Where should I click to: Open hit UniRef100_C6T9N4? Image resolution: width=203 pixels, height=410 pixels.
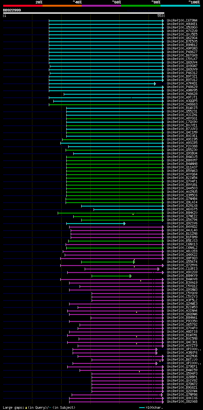click(182, 20)
